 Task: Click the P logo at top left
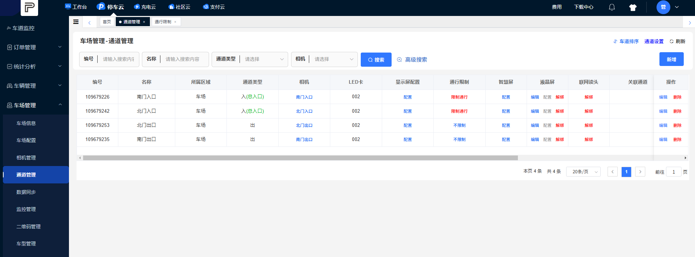[29, 7]
